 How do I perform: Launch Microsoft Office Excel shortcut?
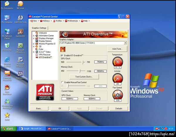coord(21,48)
